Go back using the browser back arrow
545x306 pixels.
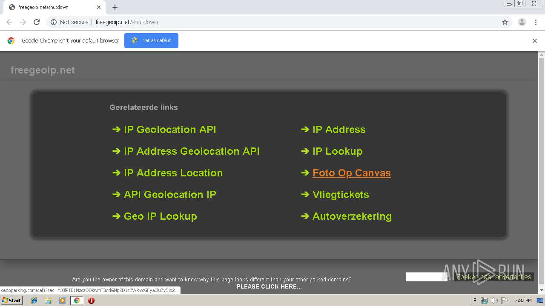pos(9,22)
